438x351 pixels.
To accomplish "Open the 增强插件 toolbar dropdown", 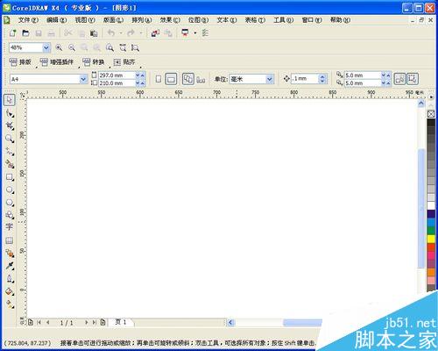I will (57, 62).
